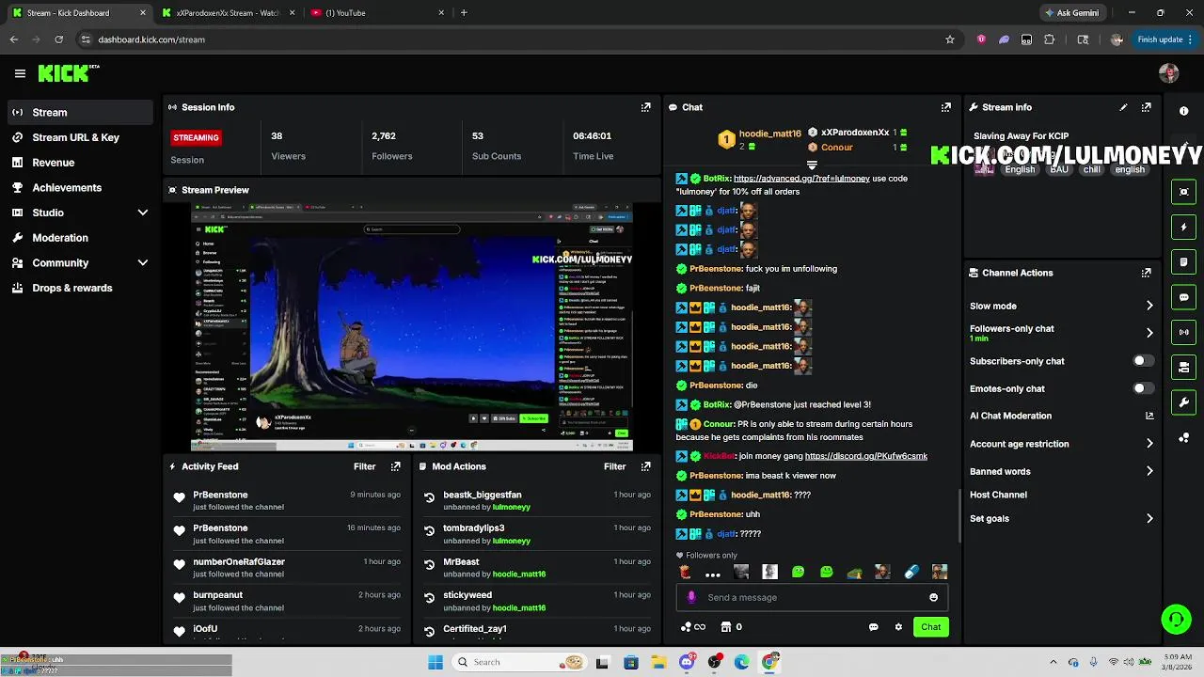Click the info icon in right rail

pos(1183,111)
